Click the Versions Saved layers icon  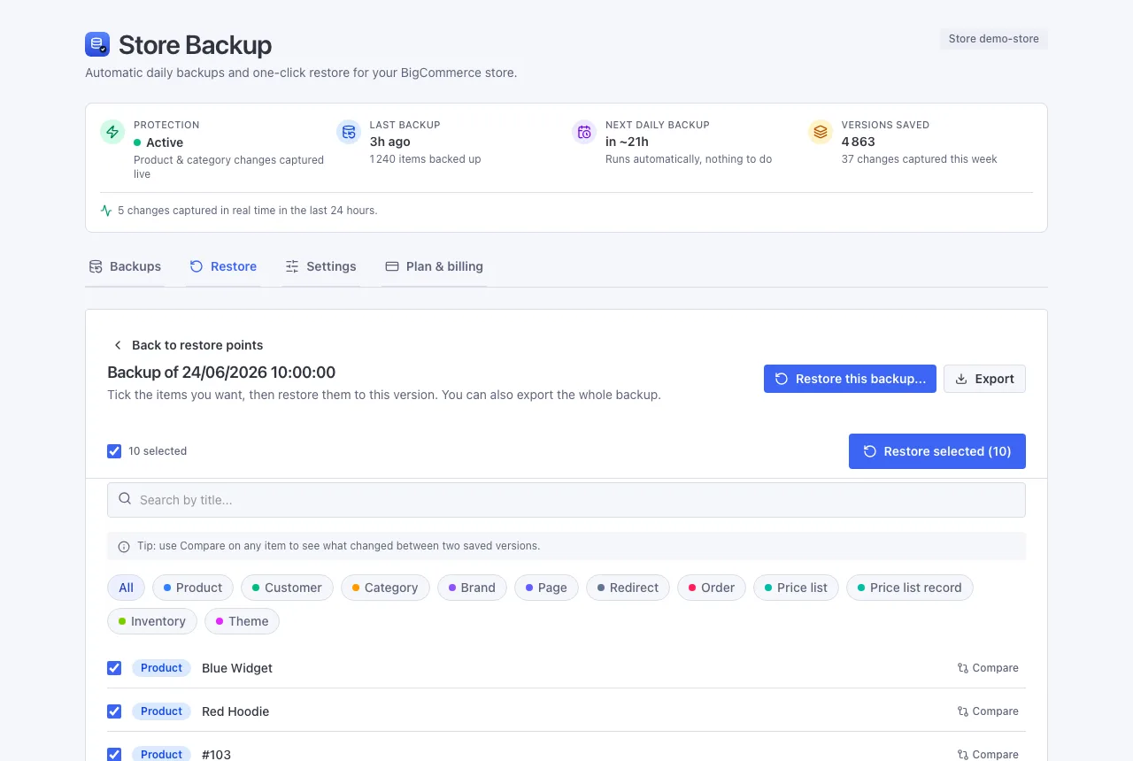(821, 132)
